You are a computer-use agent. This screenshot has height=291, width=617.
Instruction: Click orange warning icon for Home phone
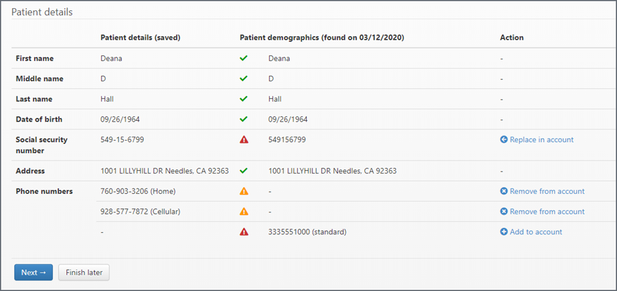click(244, 191)
